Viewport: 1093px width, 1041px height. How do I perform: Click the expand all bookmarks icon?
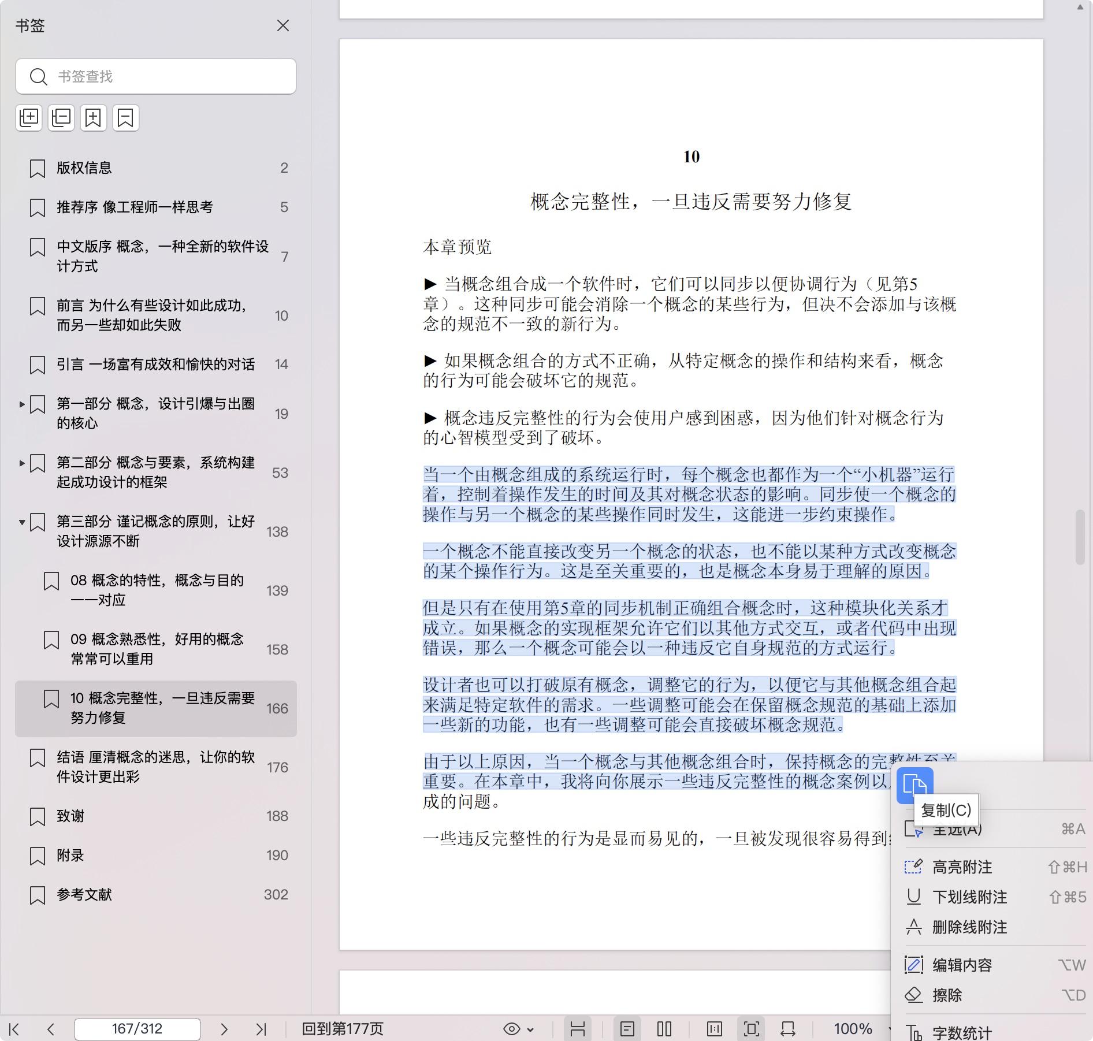tap(29, 118)
